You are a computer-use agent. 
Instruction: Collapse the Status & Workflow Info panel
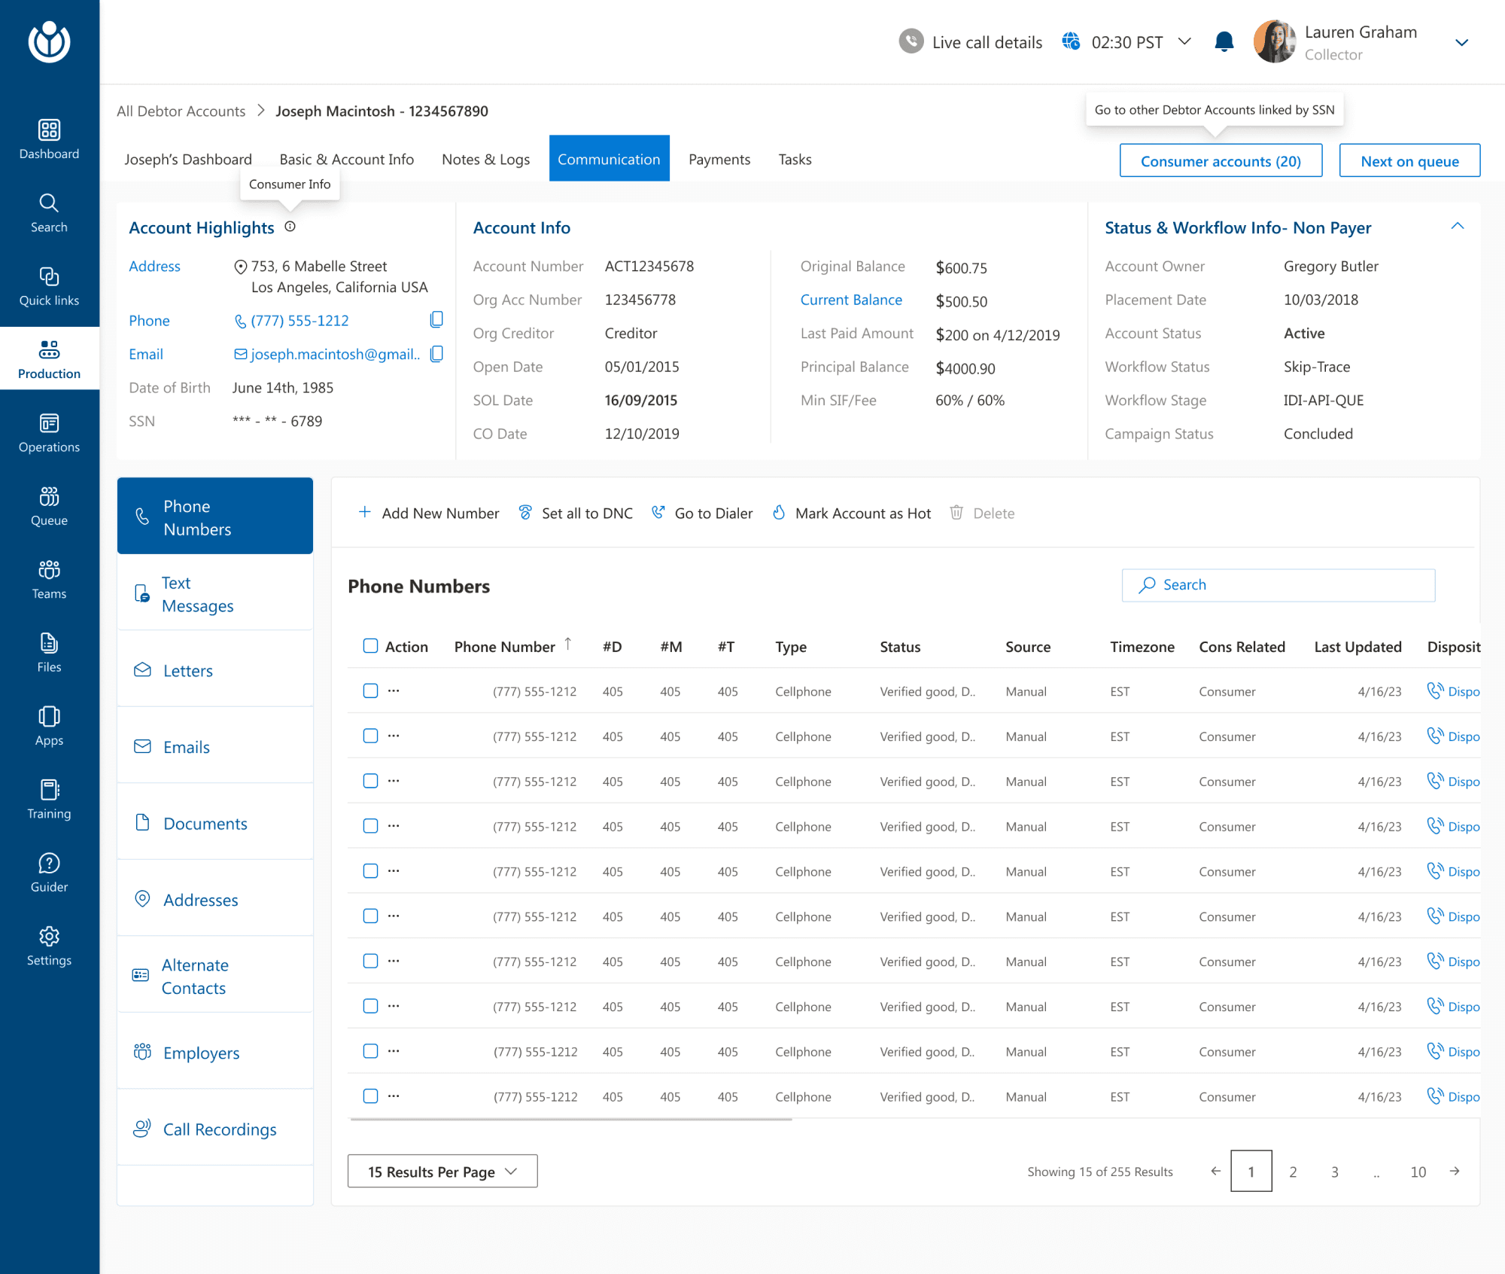[1457, 227]
